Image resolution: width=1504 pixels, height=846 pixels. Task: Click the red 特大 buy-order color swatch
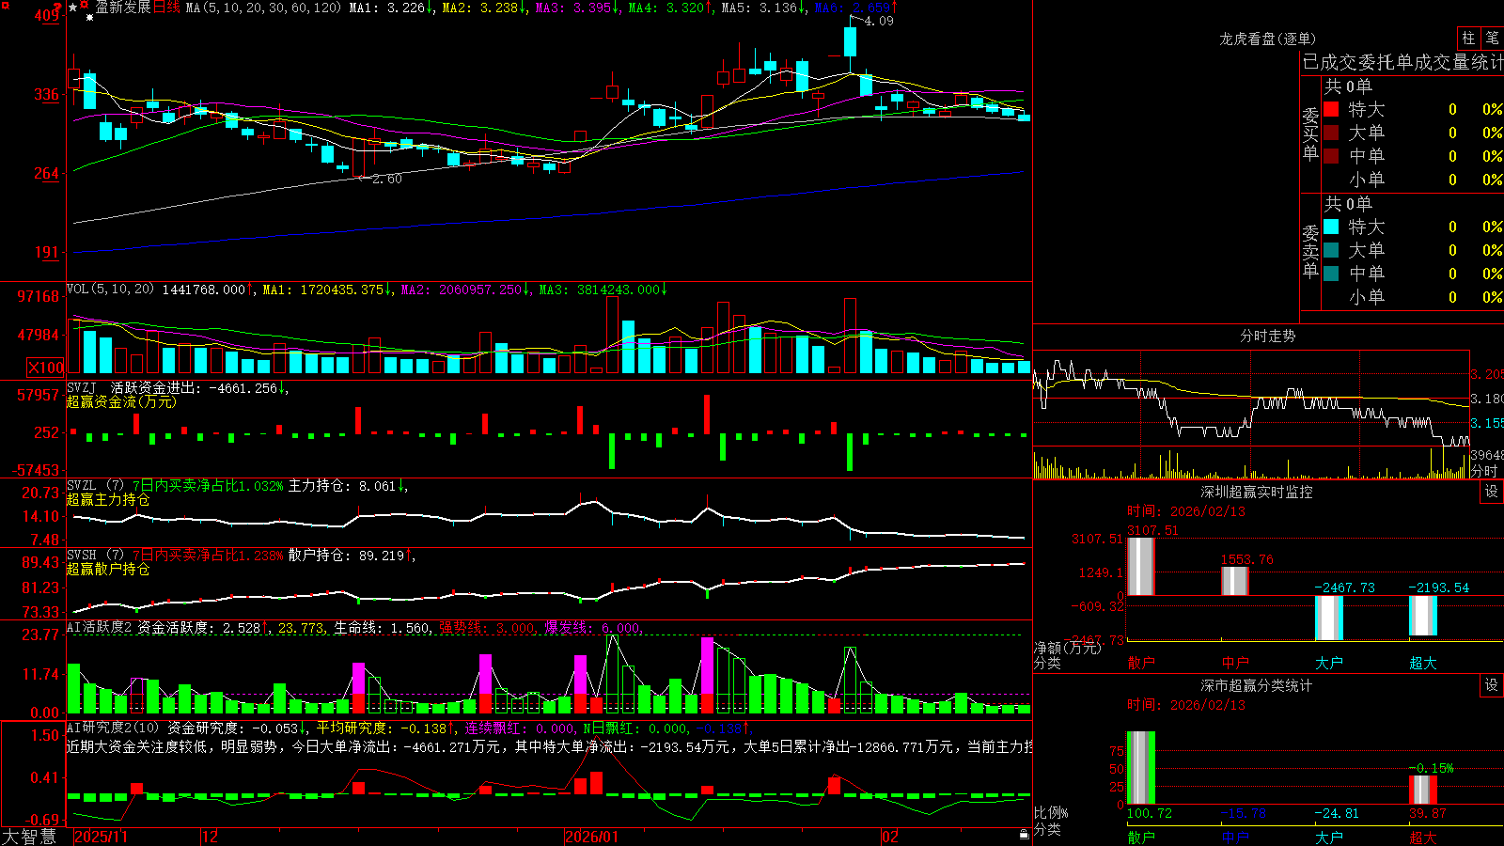(x=1331, y=109)
